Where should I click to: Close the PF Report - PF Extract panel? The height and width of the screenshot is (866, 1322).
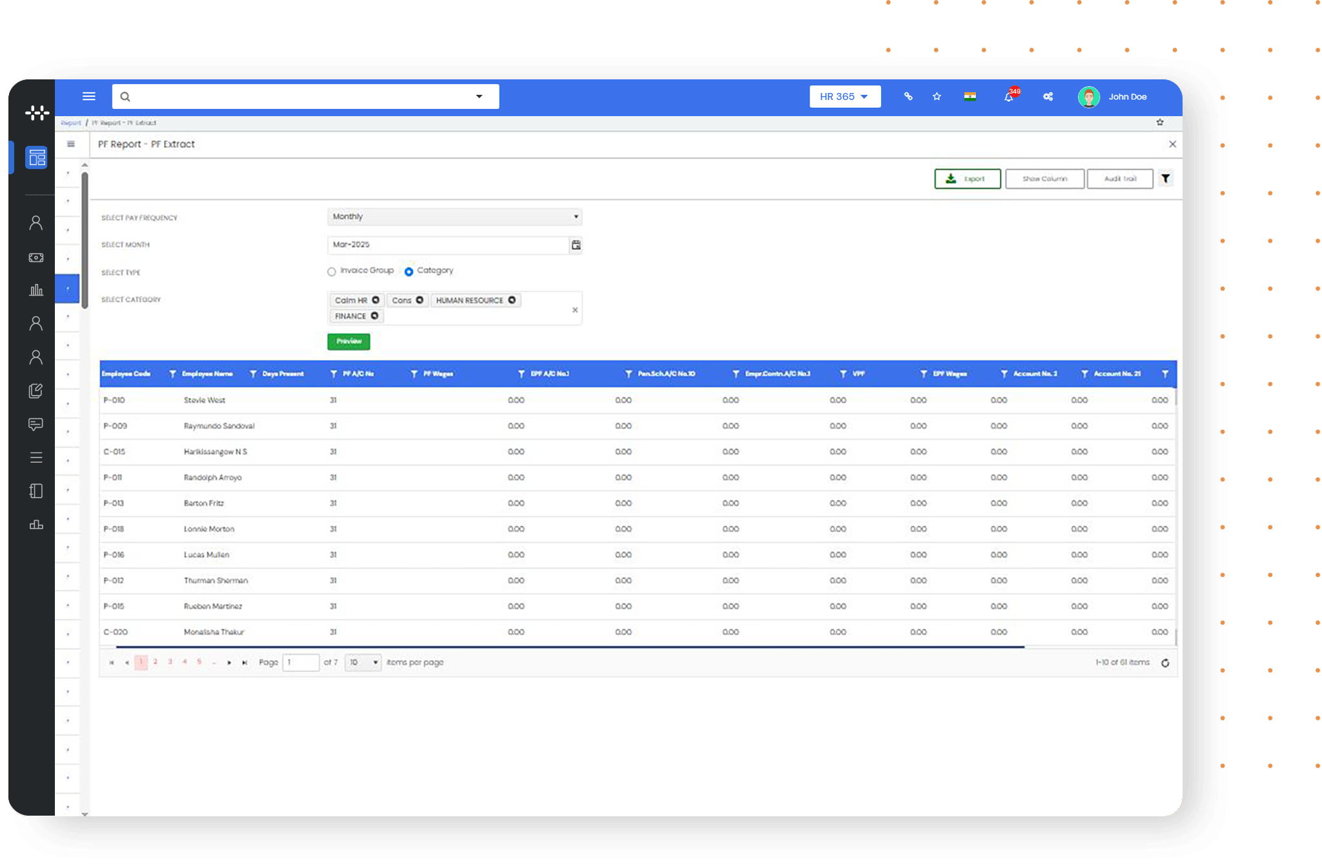tap(1172, 144)
